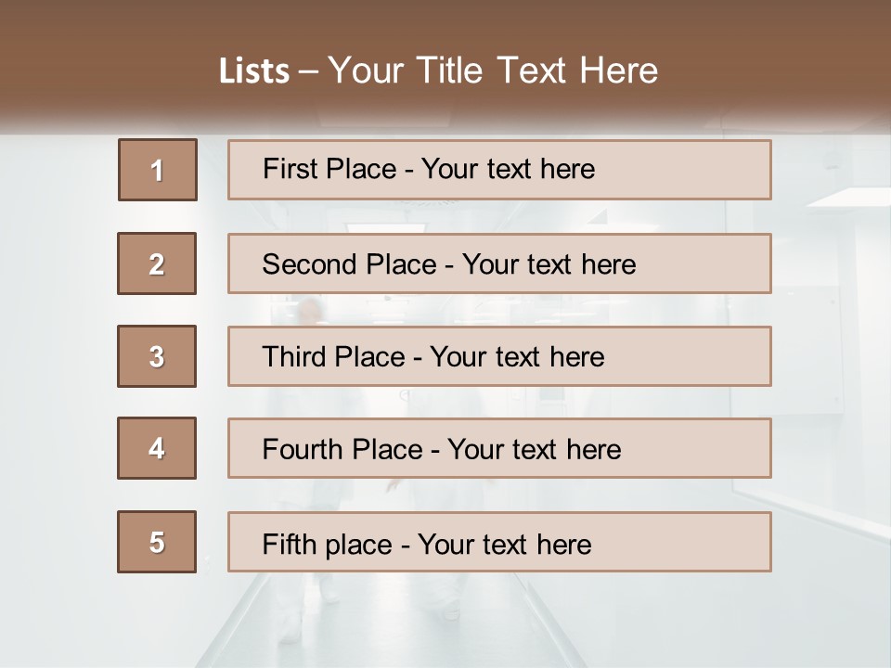891x668 pixels.
Task: Click the number 5 box
Action: (x=157, y=542)
